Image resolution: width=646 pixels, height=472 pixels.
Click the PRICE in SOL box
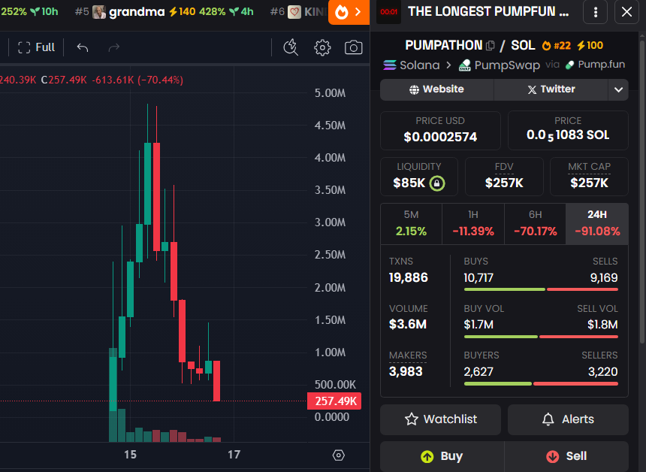coord(568,131)
